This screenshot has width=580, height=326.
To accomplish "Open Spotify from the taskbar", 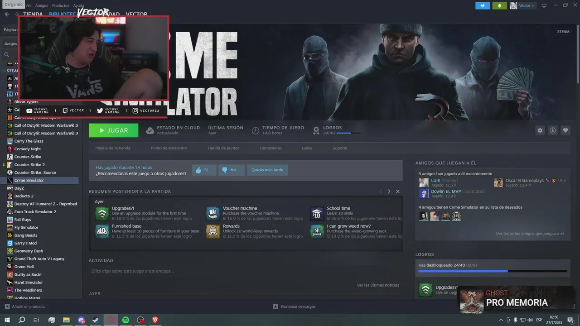I will 126,320.
